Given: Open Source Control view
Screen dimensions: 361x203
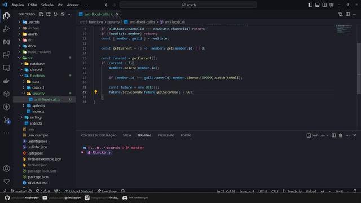Looking at the screenshot, I should (x=6, y=120).
